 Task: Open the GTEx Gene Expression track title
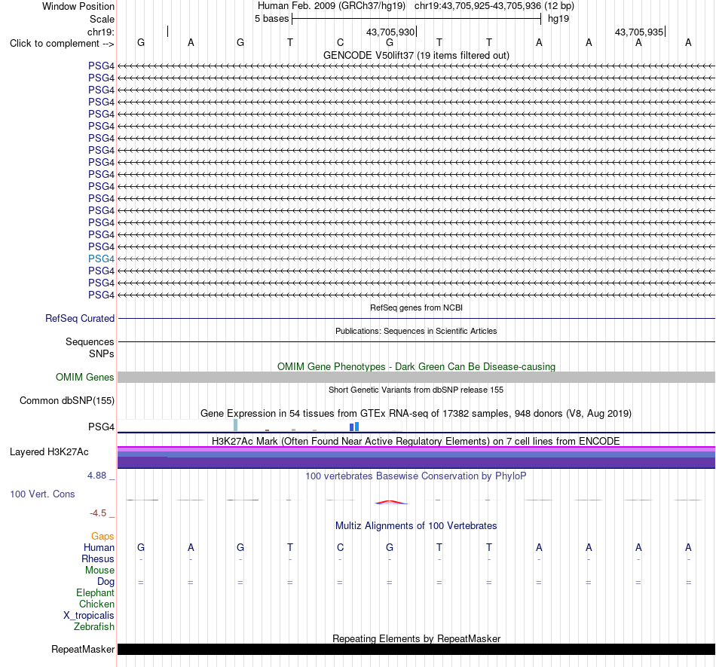(x=416, y=413)
